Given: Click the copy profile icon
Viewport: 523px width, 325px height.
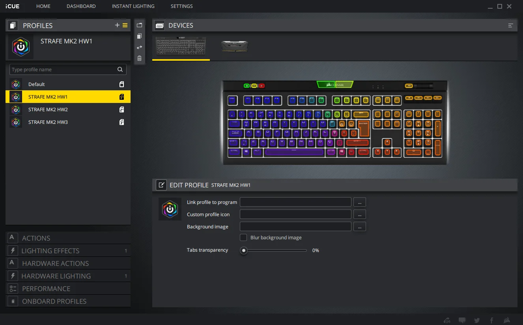Looking at the screenshot, I should 139,36.
